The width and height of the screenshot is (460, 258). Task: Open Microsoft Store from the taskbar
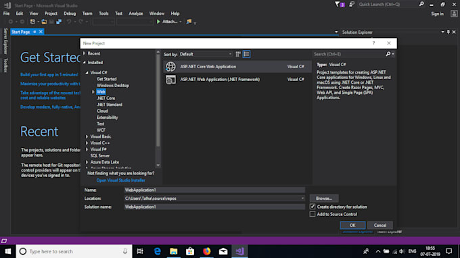[x=190, y=251]
